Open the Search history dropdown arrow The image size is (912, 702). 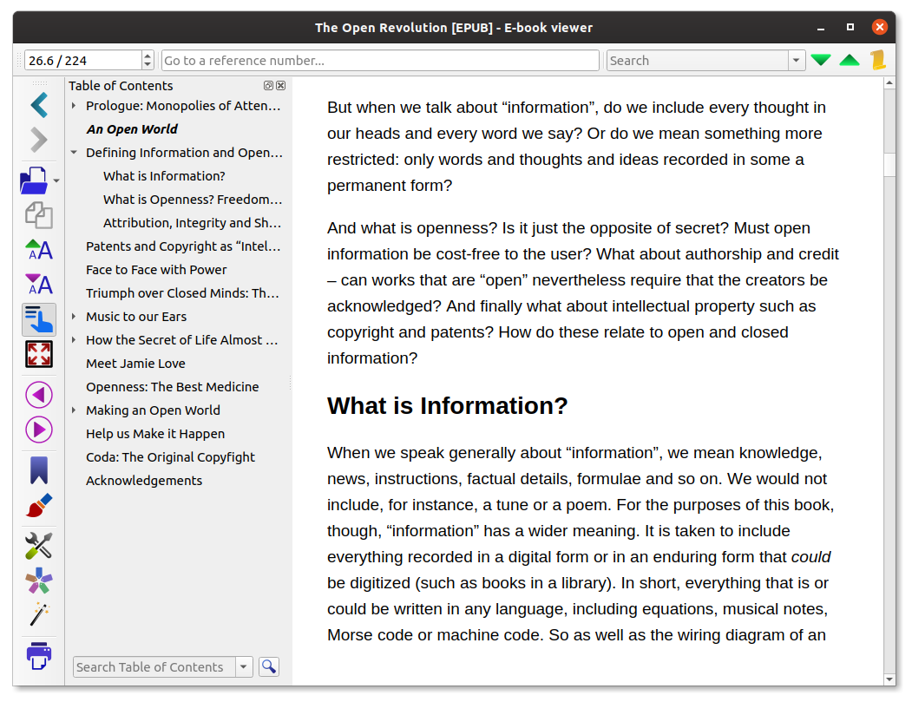[796, 61]
